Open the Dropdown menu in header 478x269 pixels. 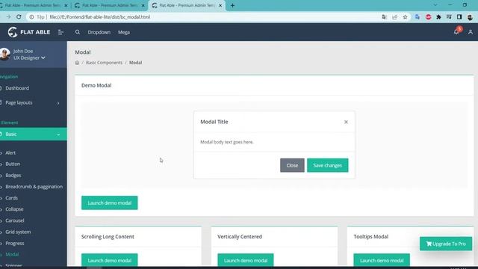pos(99,32)
